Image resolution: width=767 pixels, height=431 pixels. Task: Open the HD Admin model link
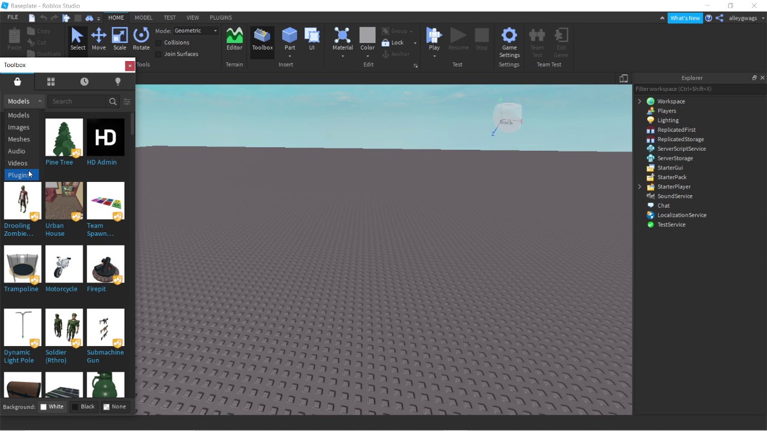tap(102, 162)
